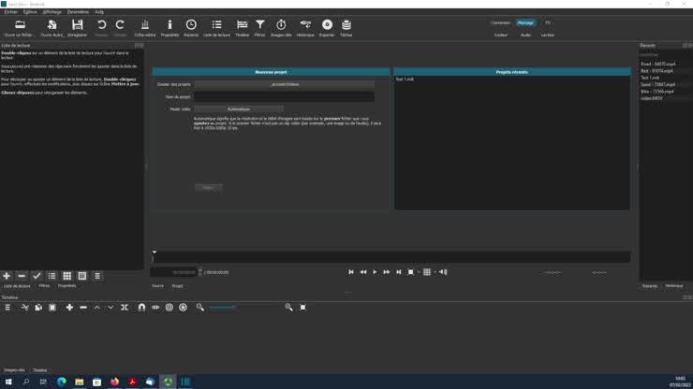Toggle timeline snapping magnet icon

[141, 307]
